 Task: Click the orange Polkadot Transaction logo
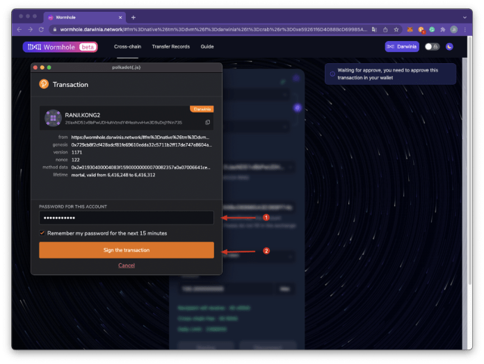(x=44, y=84)
